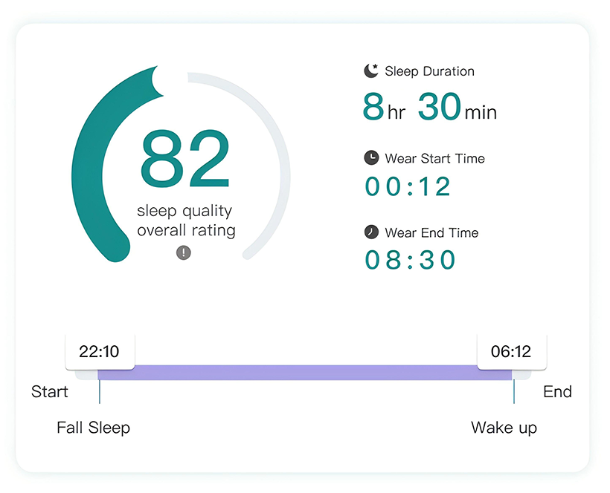Click the Wear Start Time label
Viewport: 610px width, 493px height.
[x=434, y=158]
